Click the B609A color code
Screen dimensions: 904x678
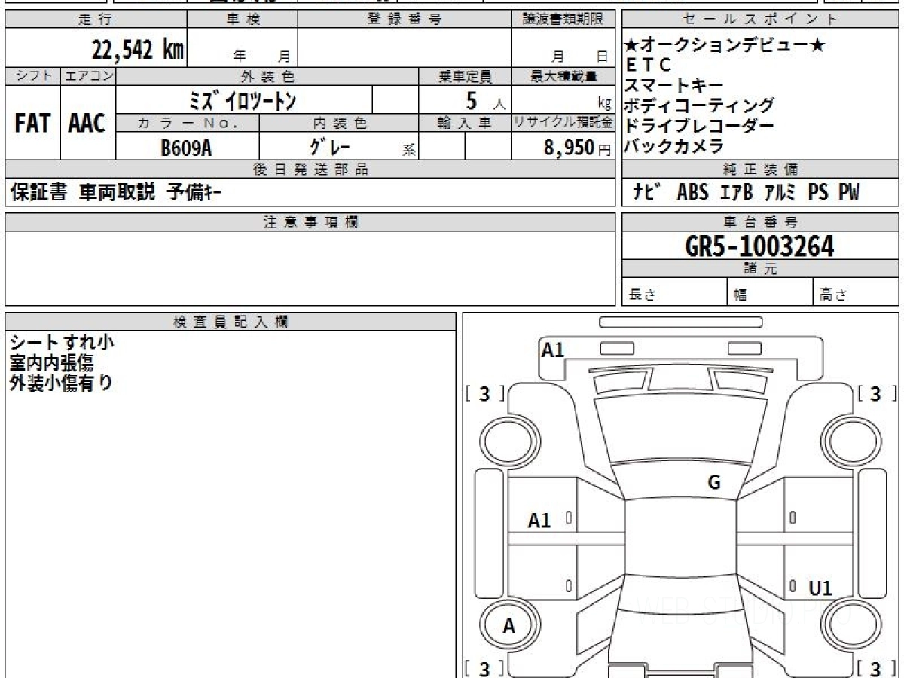pyautogui.click(x=187, y=148)
